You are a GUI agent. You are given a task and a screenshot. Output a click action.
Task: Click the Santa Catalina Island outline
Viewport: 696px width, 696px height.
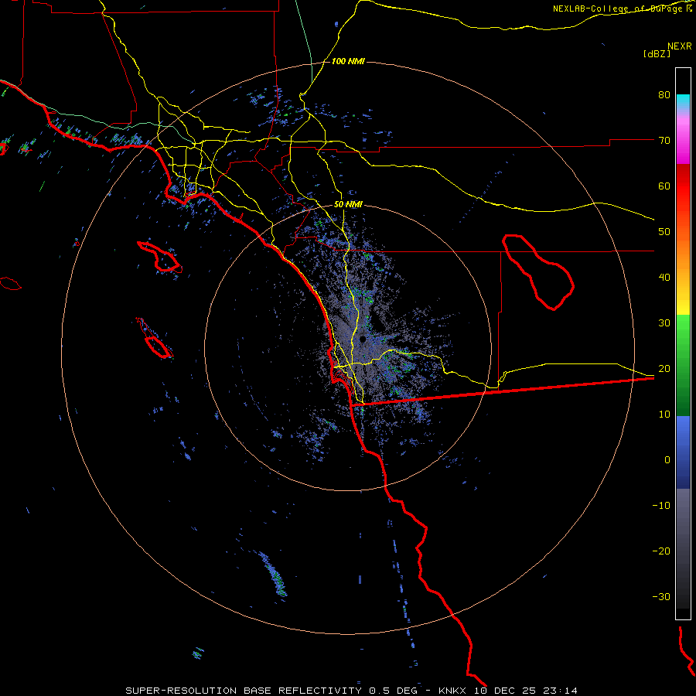coord(159,257)
